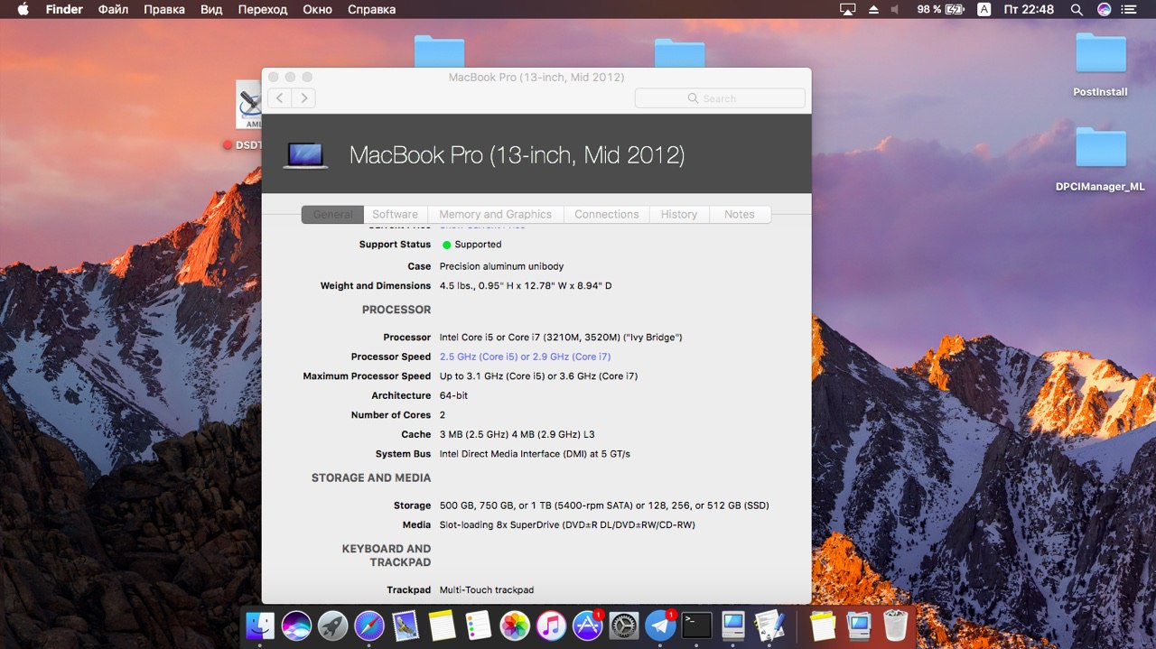Click 'Intel Core i5 or Core i7' processor text
This screenshot has height=649, width=1156.
561,338
